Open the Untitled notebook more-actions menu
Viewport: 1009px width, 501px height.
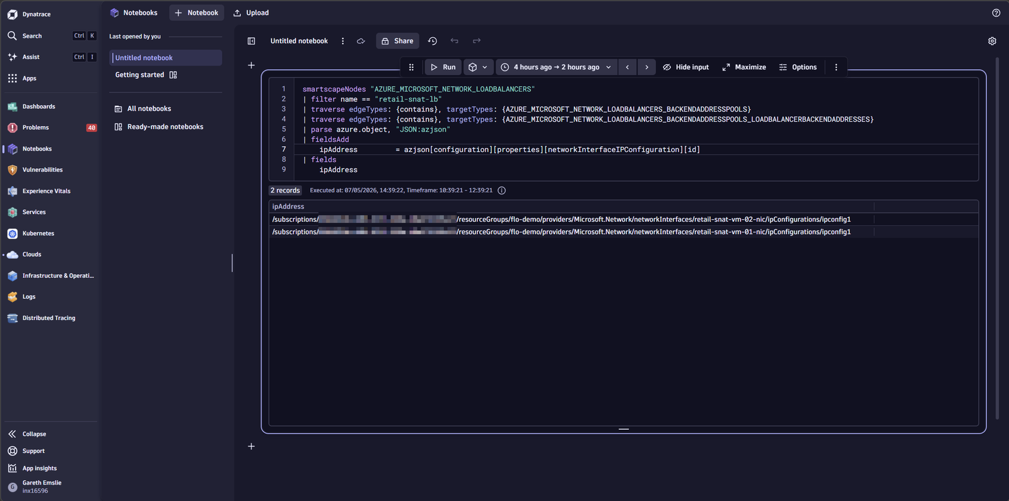343,41
